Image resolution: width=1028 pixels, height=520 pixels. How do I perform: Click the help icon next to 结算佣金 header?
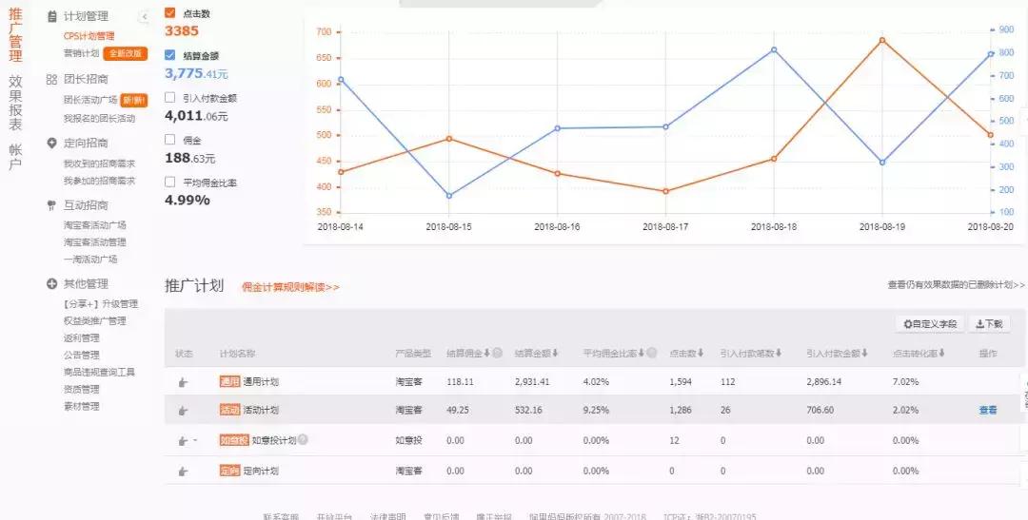tap(498, 353)
